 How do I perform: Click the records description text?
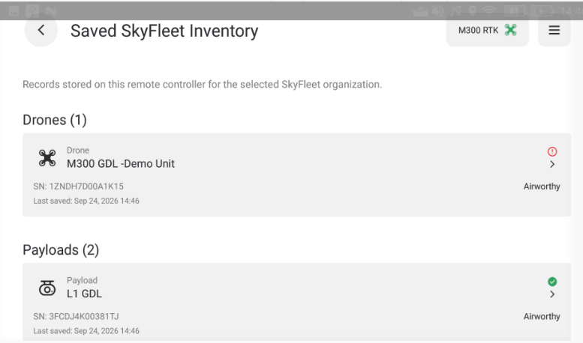(203, 85)
